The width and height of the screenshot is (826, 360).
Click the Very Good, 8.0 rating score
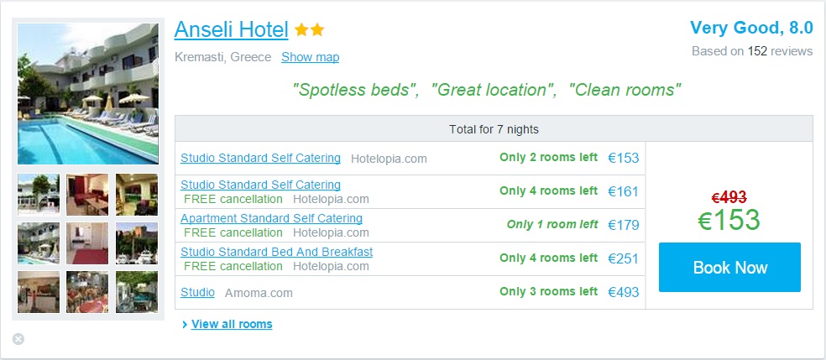coord(751,28)
